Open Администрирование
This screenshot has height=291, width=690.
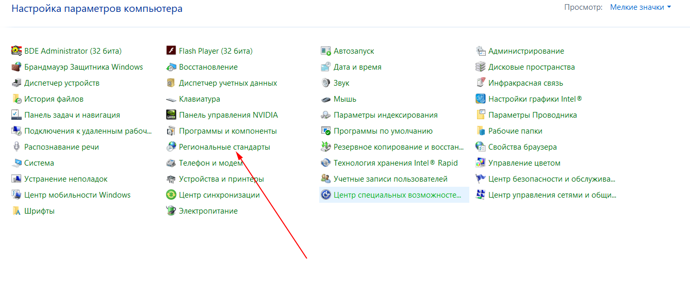click(526, 51)
